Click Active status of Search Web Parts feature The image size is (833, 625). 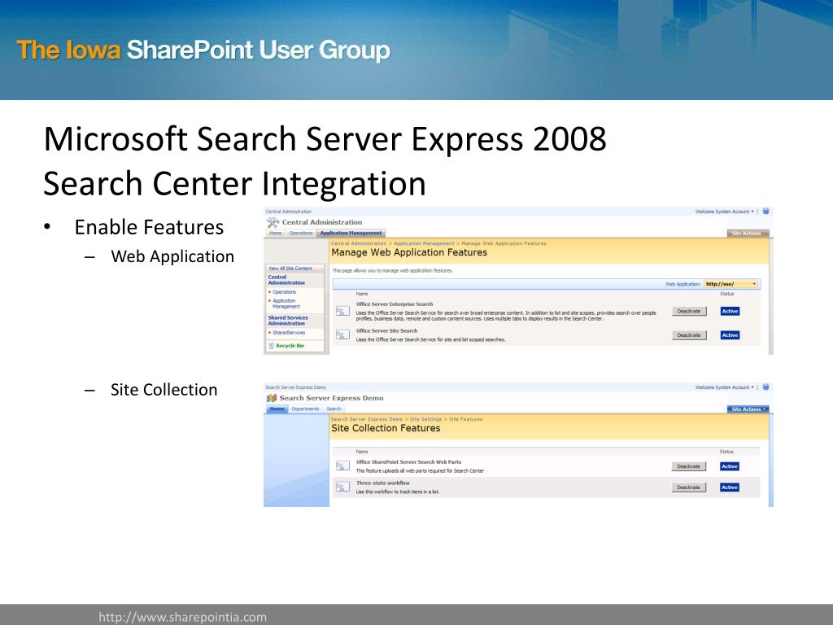click(x=730, y=466)
